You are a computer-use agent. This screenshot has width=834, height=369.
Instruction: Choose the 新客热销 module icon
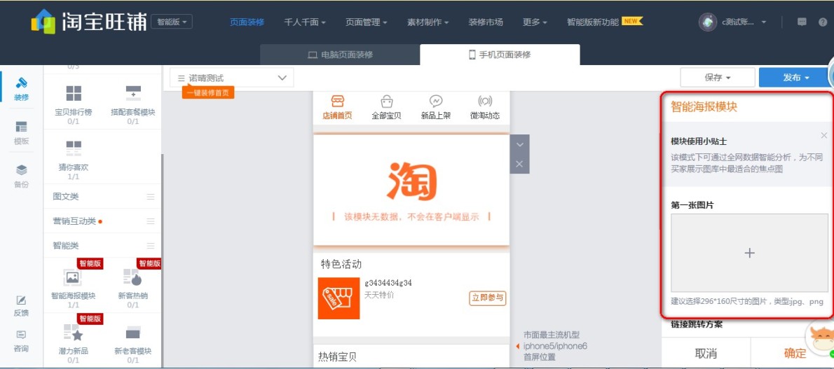click(x=132, y=278)
